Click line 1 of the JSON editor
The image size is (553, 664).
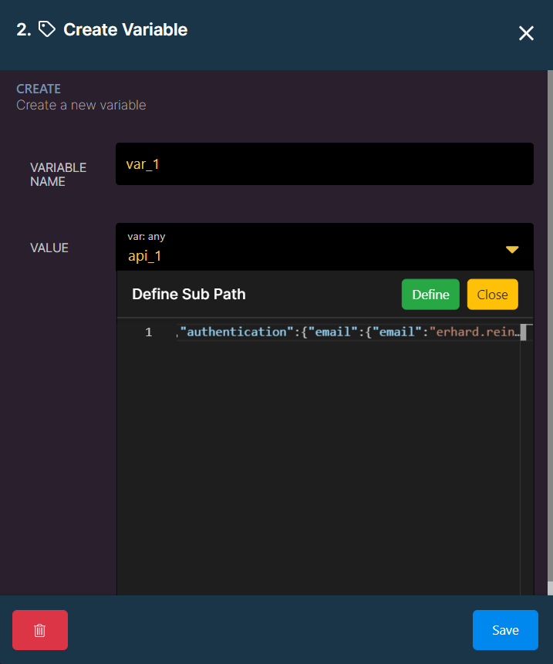coord(348,332)
